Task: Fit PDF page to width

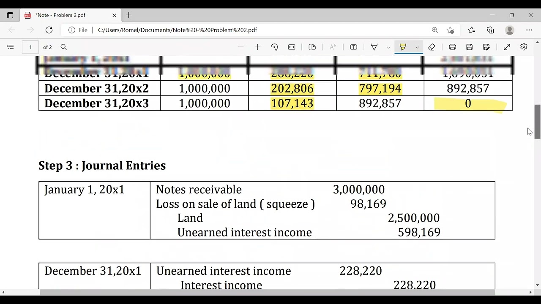Action: click(x=292, y=47)
